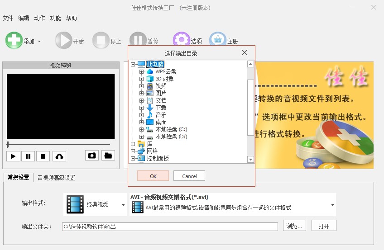Open the 功能 menu
The height and width of the screenshot is (250, 384).
55,18
